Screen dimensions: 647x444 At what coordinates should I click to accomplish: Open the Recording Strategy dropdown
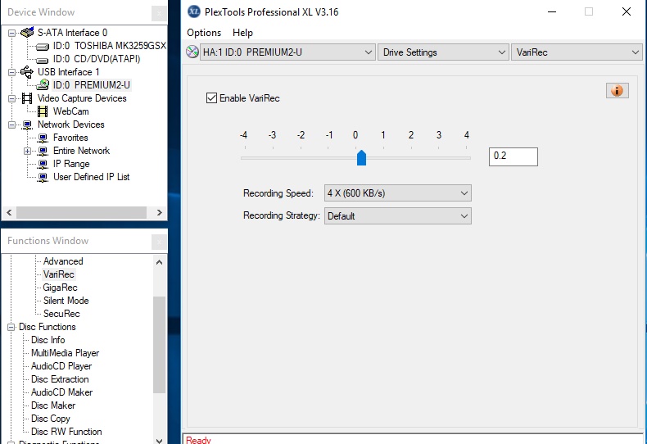click(x=398, y=215)
